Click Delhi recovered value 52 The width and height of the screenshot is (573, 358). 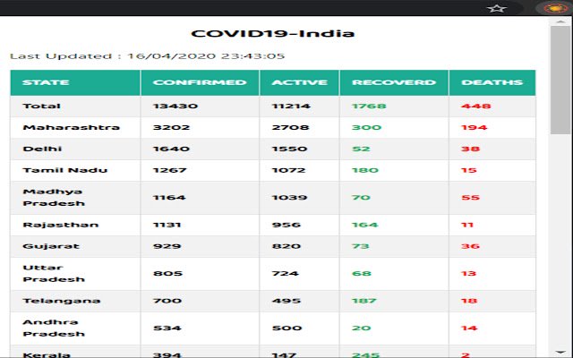coord(361,149)
